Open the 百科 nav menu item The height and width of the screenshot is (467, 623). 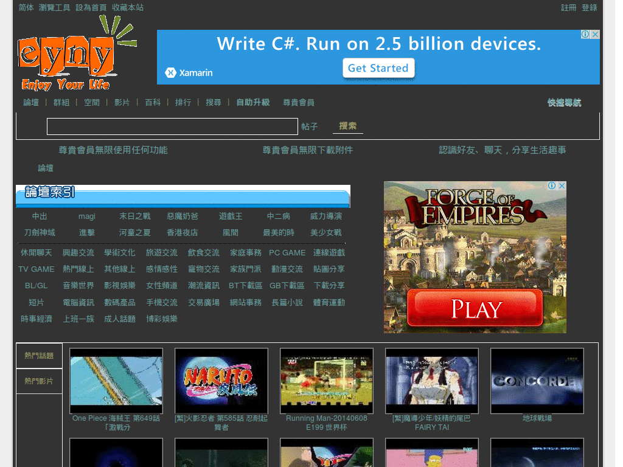pyautogui.click(x=153, y=102)
